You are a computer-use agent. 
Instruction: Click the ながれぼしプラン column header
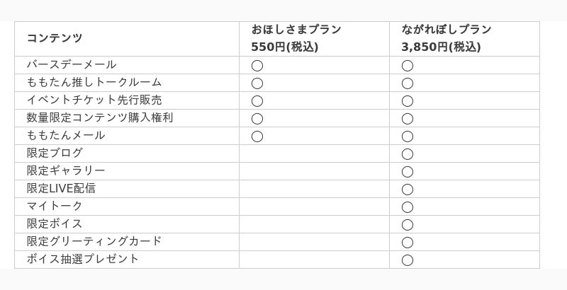point(447,30)
